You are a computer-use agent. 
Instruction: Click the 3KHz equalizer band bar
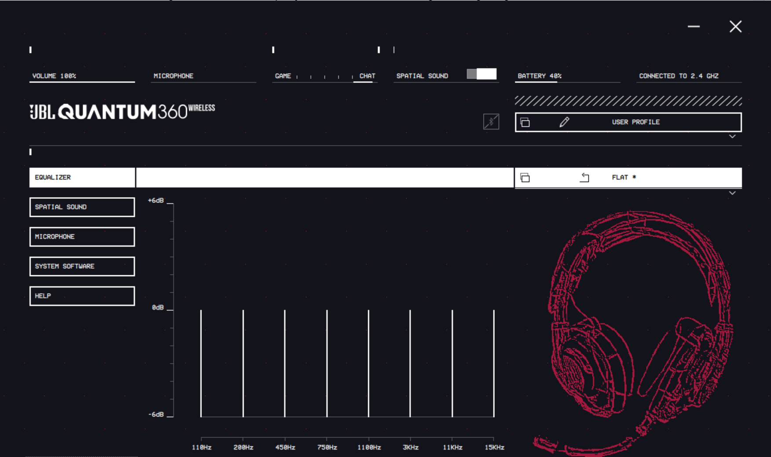410,363
